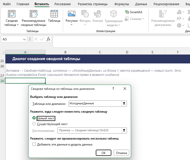Click the Расположение input field
The height and width of the screenshot is (160, 190).
coord(90,130)
